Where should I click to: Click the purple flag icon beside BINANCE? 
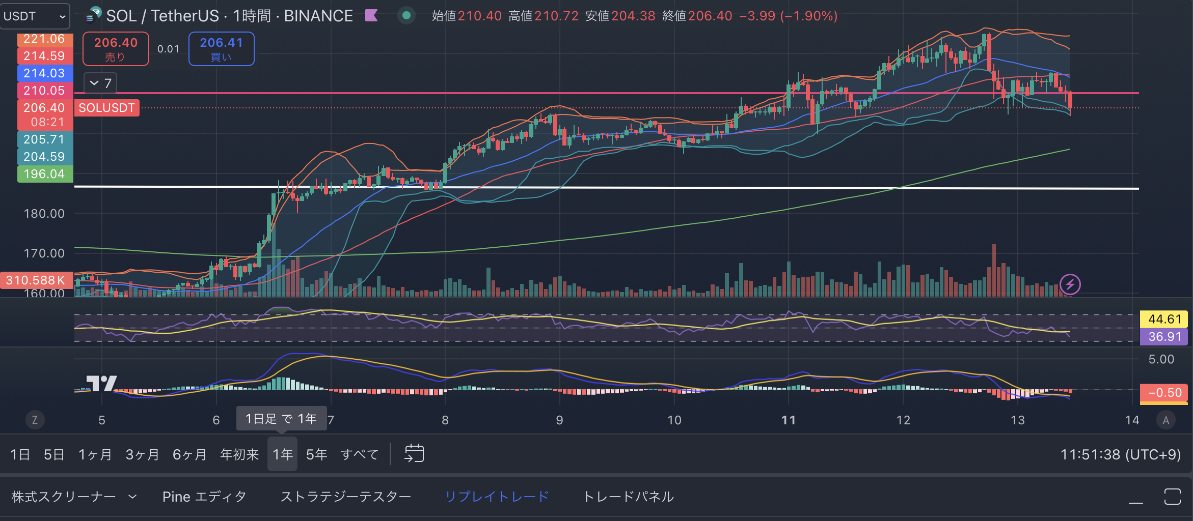[372, 16]
